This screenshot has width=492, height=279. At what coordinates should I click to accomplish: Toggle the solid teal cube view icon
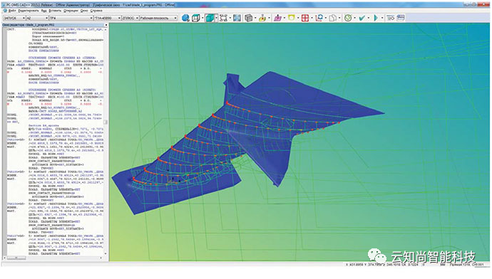tap(210, 18)
